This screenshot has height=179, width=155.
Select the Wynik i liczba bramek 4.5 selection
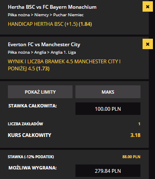pyautogui.click(x=64, y=65)
